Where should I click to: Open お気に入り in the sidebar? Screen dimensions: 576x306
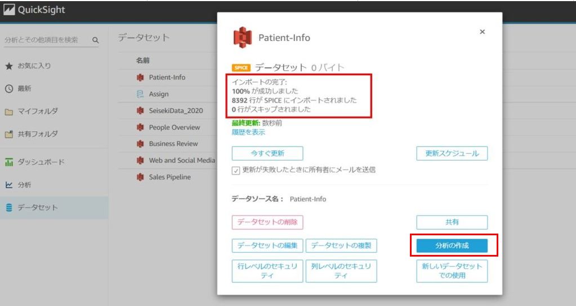34,66
